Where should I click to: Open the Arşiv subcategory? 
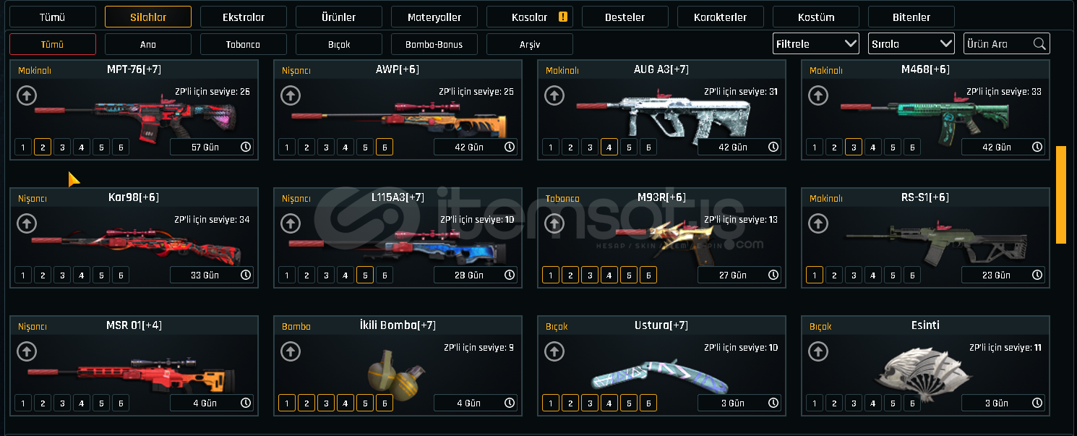530,44
